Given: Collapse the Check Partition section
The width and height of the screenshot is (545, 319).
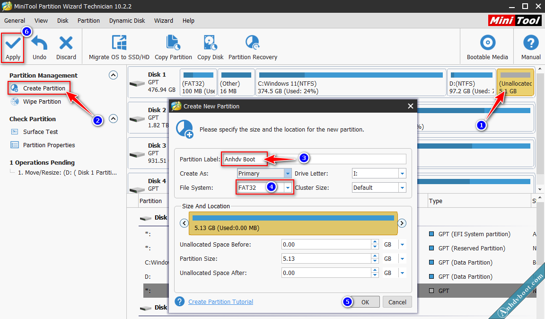Looking at the screenshot, I should click(114, 119).
